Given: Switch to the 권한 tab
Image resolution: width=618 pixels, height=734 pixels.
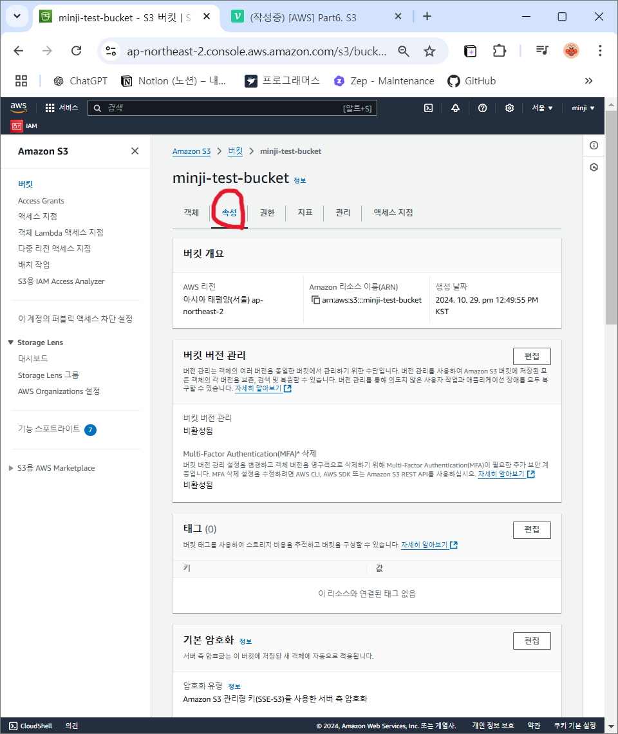Looking at the screenshot, I should pos(267,212).
